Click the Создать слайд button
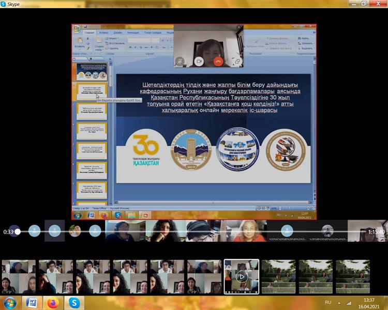This screenshot has width=388, height=310. click(x=99, y=45)
